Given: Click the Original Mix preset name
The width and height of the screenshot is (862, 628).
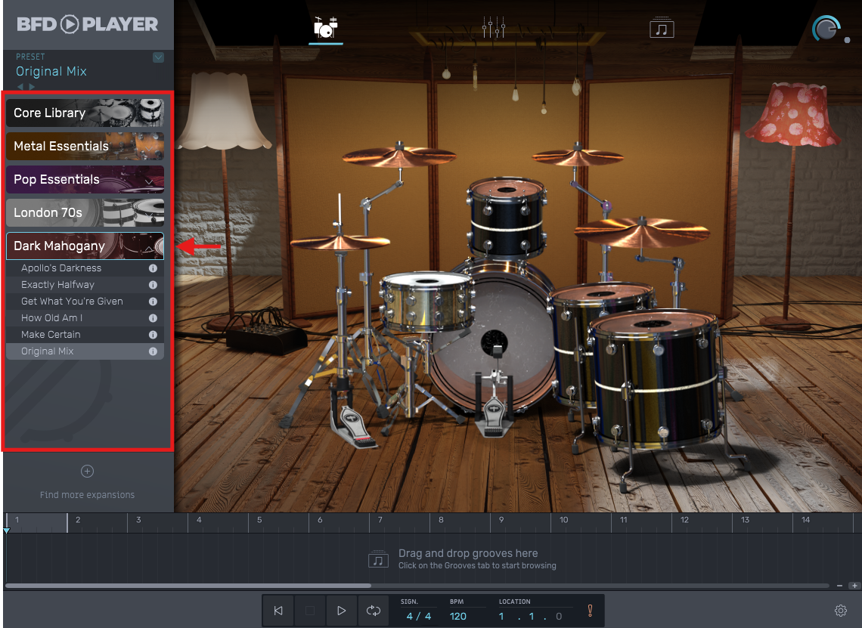Looking at the screenshot, I should click(51, 72).
